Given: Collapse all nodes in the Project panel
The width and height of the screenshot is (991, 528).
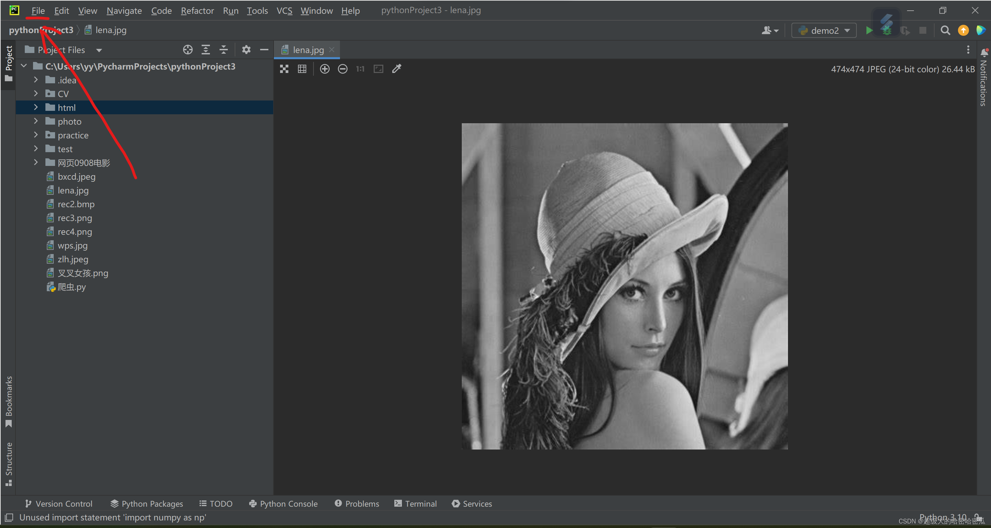Looking at the screenshot, I should [x=224, y=50].
